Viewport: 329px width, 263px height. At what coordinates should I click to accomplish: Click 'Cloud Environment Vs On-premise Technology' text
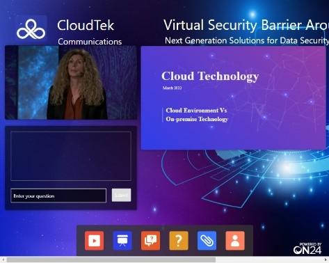click(197, 115)
